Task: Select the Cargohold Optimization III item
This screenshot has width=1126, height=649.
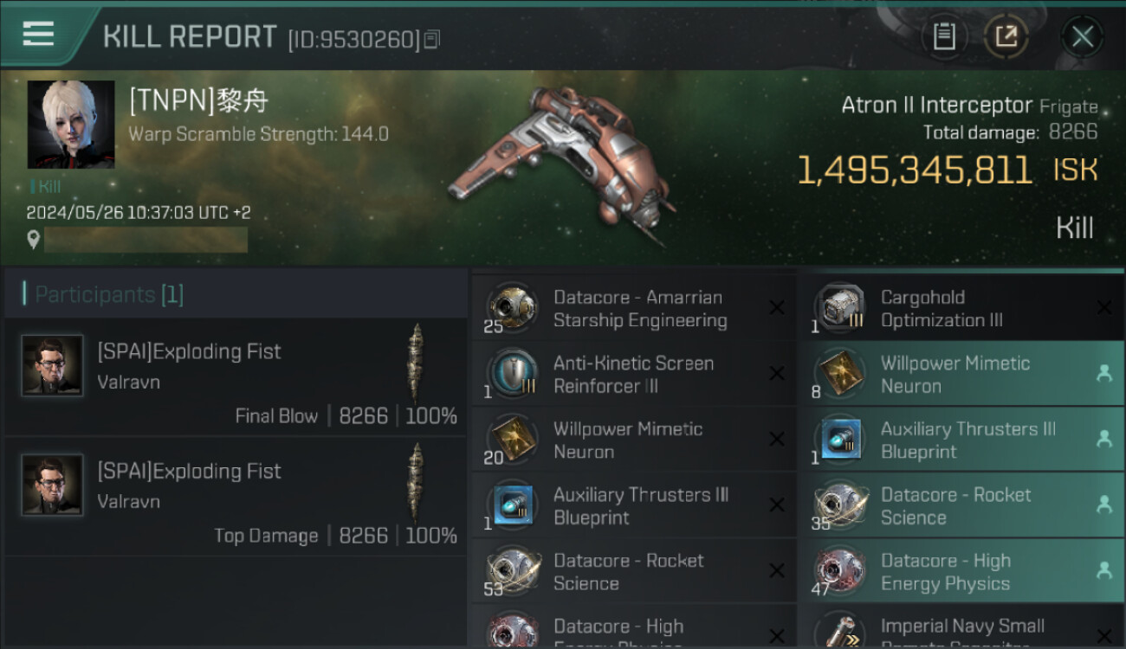Action: [x=961, y=308]
